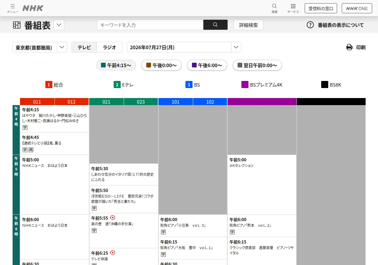Screen dimensions: 378x265
Task: Open 午前6:25 テレビ体操 program
Action: pos(124,256)
